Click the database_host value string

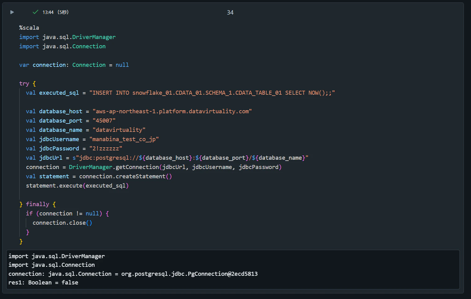coord(172,111)
